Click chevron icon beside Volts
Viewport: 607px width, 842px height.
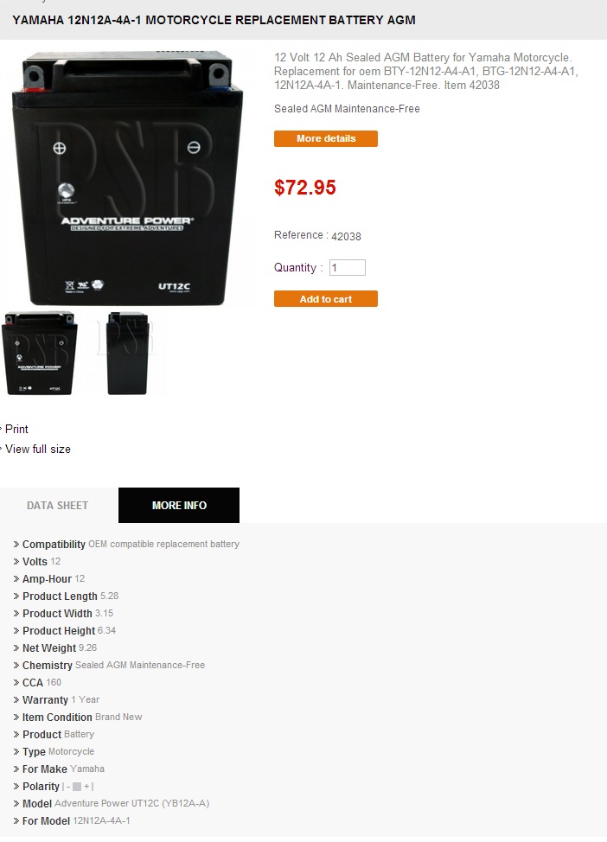click(16, 562)
